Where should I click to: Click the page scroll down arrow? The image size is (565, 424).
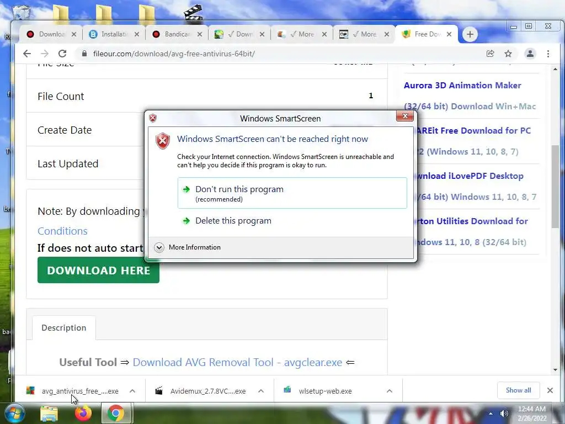555,369
